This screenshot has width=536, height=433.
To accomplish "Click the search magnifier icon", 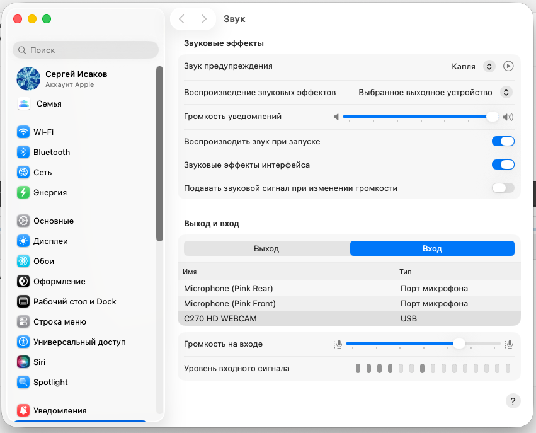I will click(22, 50).
